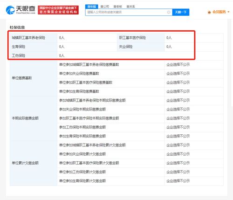This screenshot has width=233, height=200.
Task: Click the 社保信息 section heading
Action: coord(17,28)
